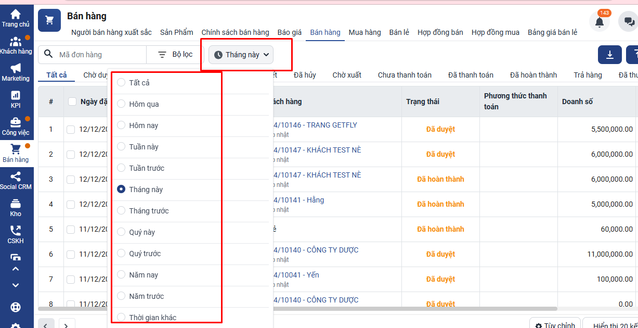Viewport: 638px width, 328px height.
Task: Click the Mã đơn hàng search field
Action: pyautogui.click(x=99, y=55)
